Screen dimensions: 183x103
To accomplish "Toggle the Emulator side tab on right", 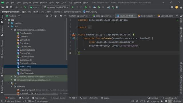I will click(x=181, y=67).
